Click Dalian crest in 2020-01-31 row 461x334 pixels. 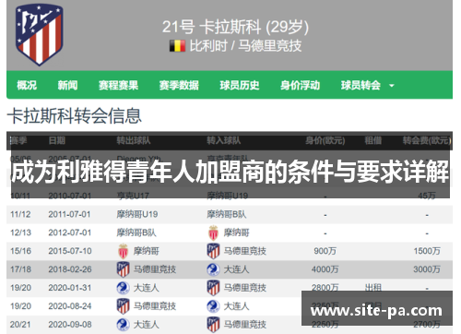pyautogui.click(x=123, y=288)
